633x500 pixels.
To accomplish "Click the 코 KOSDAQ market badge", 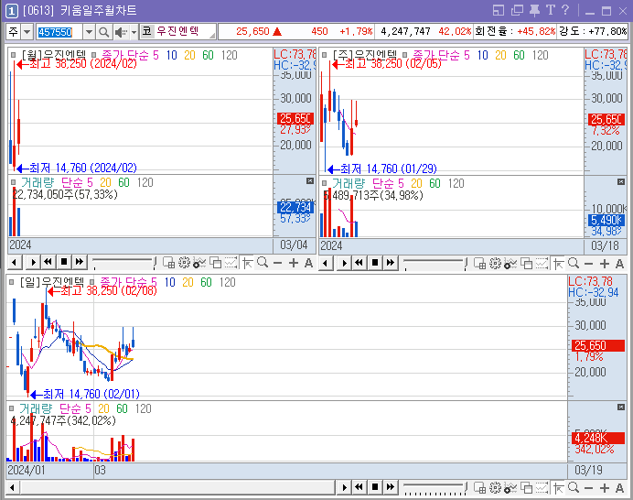I will tap(147, 31).
